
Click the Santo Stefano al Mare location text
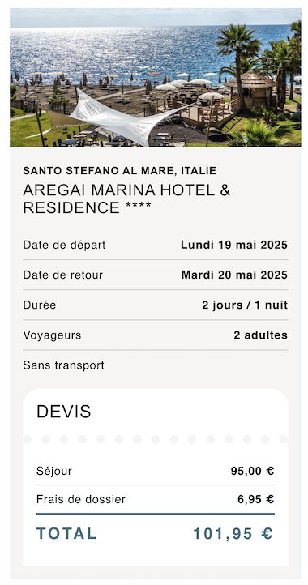coord(119,171)
